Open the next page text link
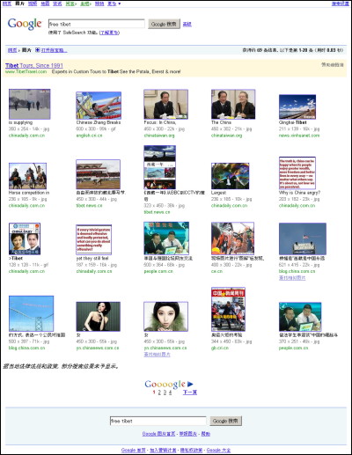 tap(190, 393)
